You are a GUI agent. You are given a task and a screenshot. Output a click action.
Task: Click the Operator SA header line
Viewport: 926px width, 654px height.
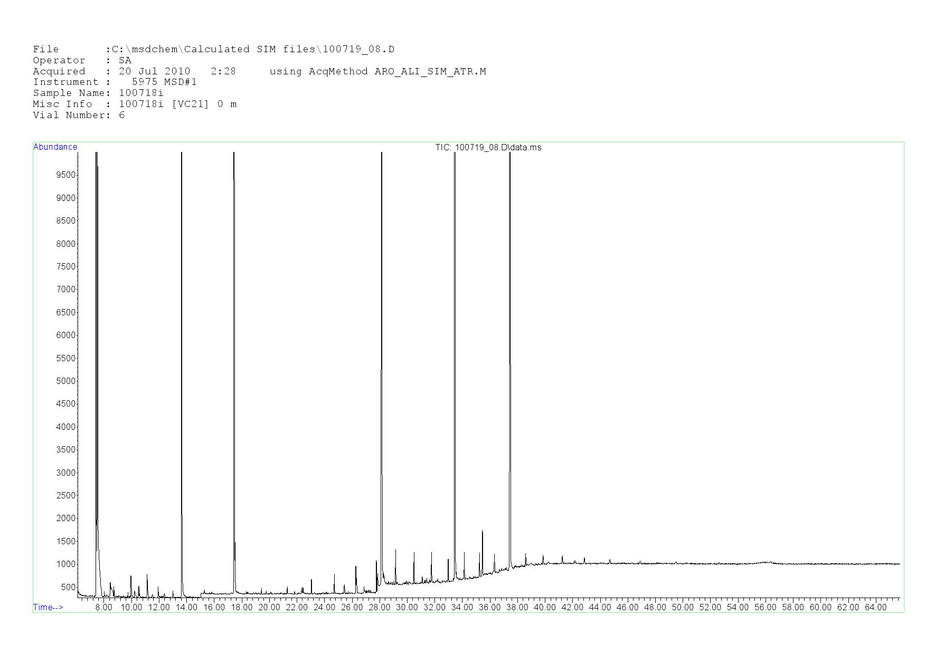82,60
